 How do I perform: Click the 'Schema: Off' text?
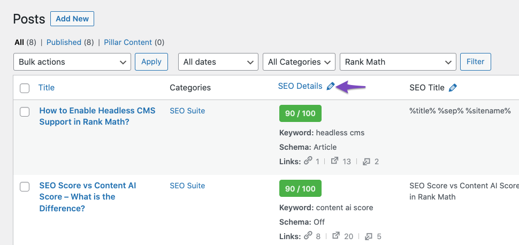tap(302, 222)
